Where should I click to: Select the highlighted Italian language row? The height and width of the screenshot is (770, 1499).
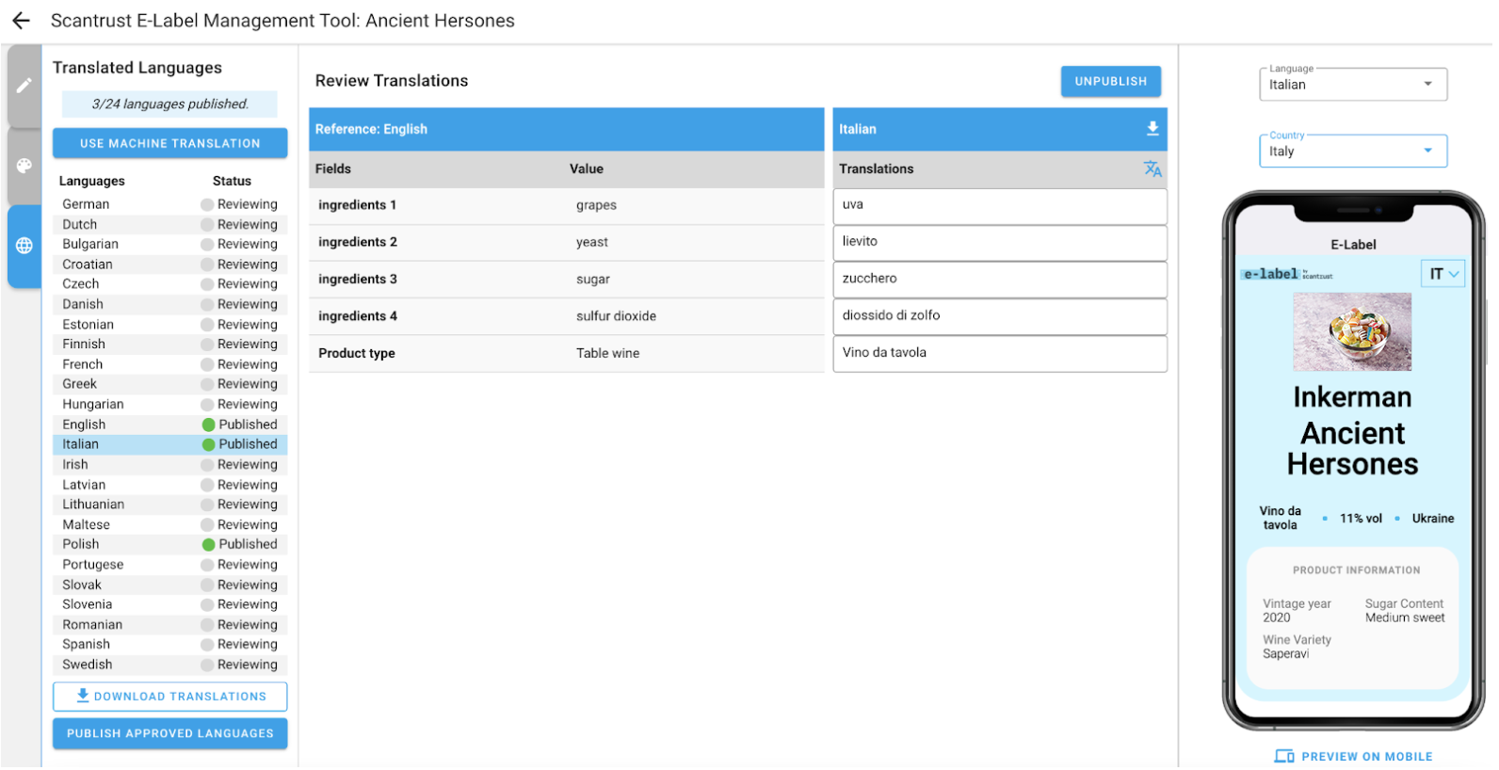pos(170,445)
